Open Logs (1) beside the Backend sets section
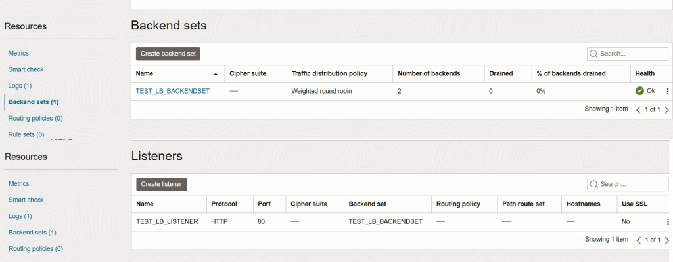673x262 pixels. point(20,86)
